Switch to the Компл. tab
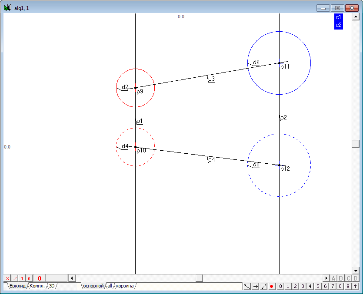This screenshot has width=363, height=294. 37,286
